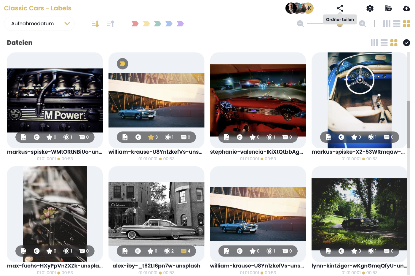Switch Dateien section to column view
The height and width of the screenshot is (276, 415).
[374, 43]
